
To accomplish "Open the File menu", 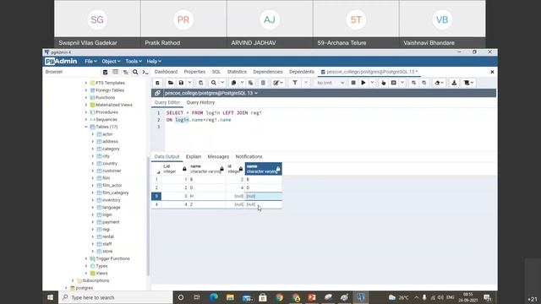I will click(x=90, y=62).
